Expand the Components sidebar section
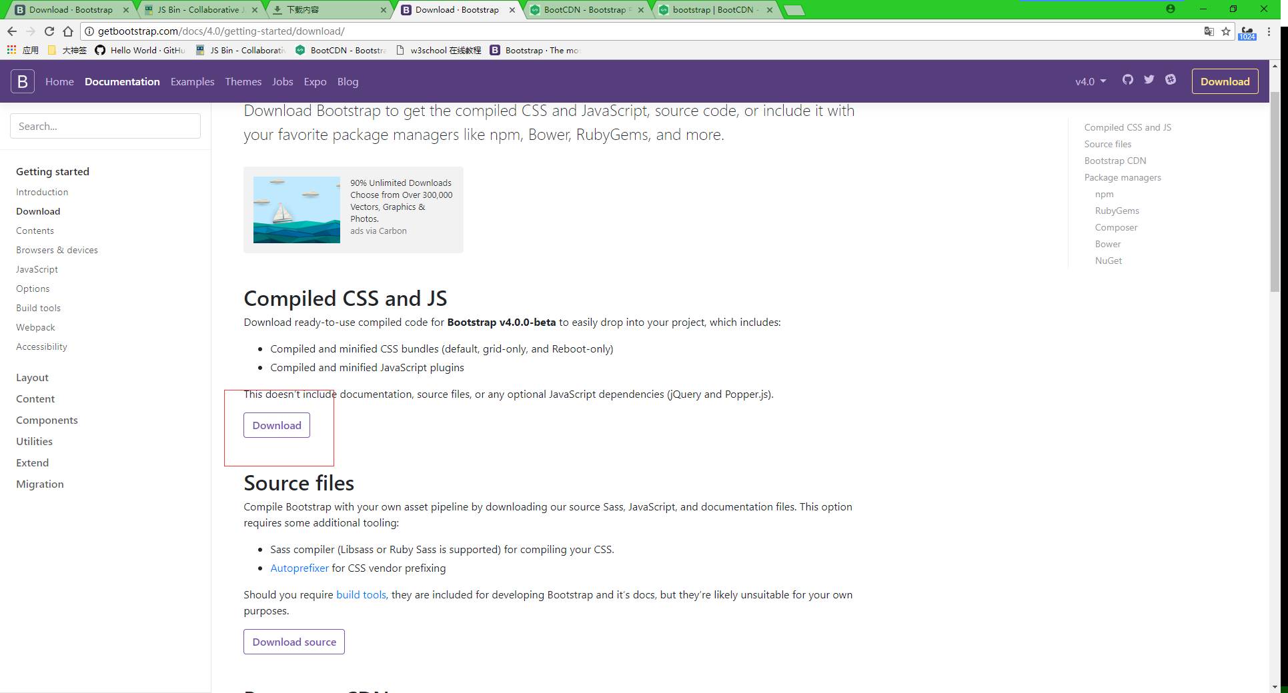The height and width of the screenshot is (693, 1288). 47,420
